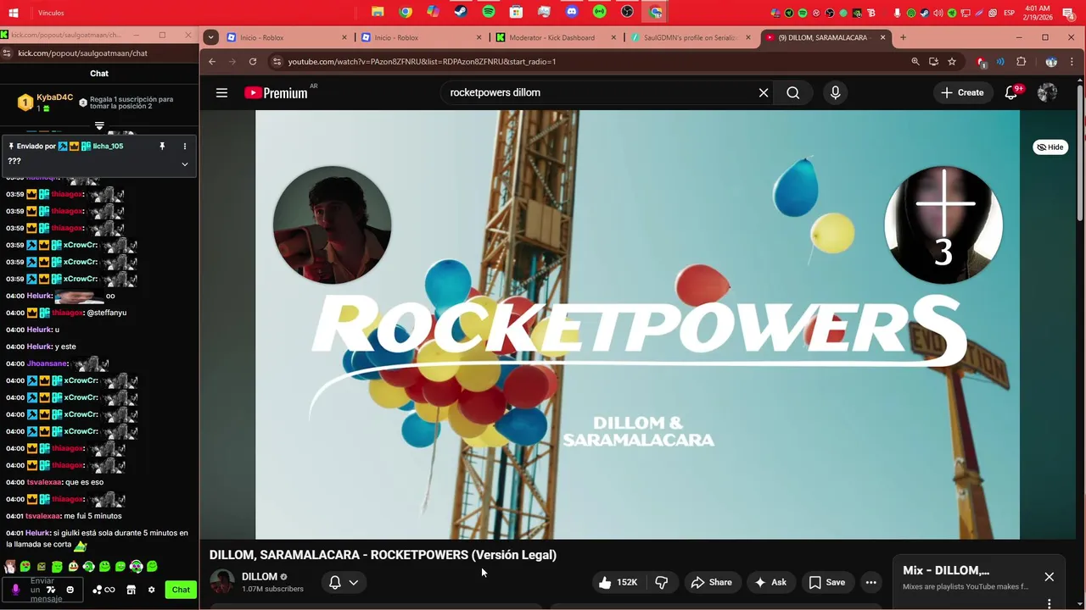Open more actions for the video
The width and height of the screenshot is (1086, 610).
870,582
